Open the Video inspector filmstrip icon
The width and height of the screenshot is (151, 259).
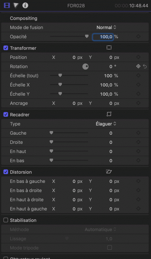pos(7,6)
